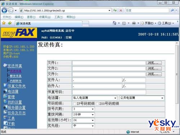Open the 拨号次数 dropdown showing 3
180x135 pixels.
(x=84, y=109)
